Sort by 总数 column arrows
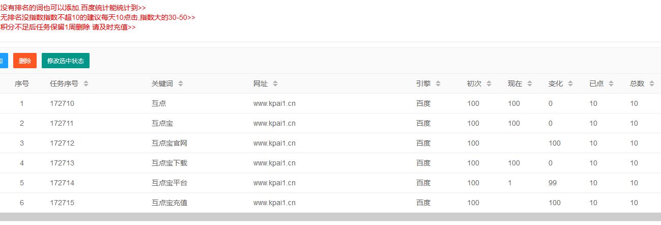The image size is (661, 225). coord(652,83)
